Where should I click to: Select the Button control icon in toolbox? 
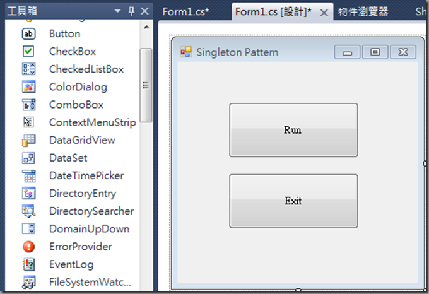[x=28, y=33]
